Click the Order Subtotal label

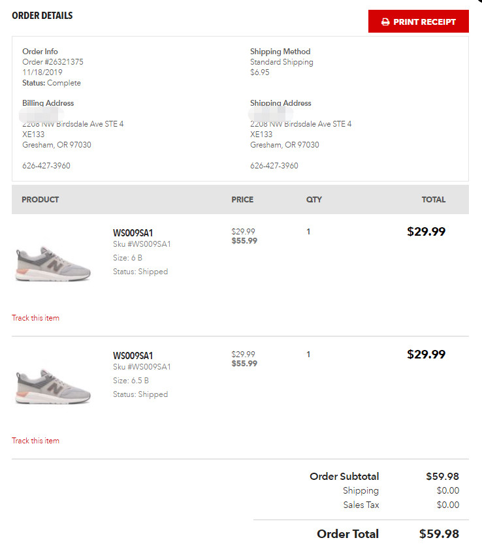click(x=344, y=477)
